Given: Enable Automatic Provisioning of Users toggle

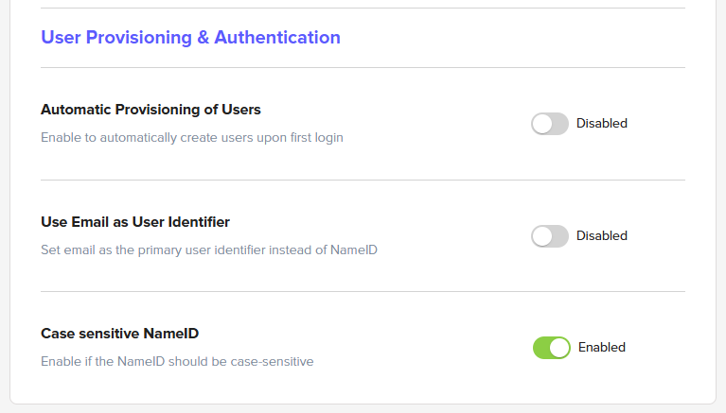Looking at the screenshot, I should 550,124.
